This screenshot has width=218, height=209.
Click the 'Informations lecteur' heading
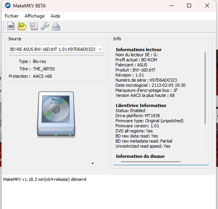(138, 50)
